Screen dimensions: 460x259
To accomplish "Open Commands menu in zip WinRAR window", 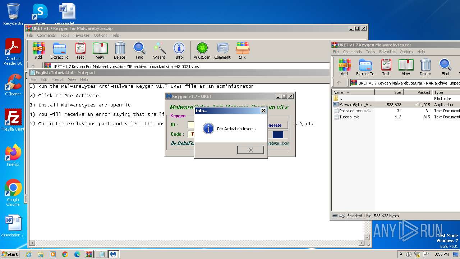I will click(46, 35).
